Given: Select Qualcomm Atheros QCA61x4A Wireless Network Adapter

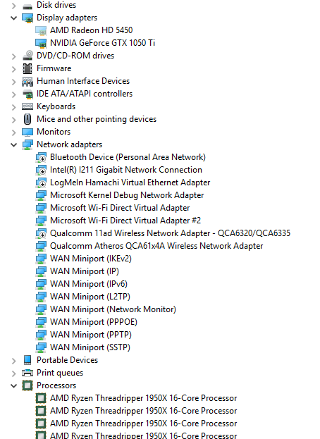Looking at the screenshot, I should pos(156,246).
